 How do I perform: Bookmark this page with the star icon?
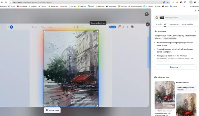coord(168,2)
